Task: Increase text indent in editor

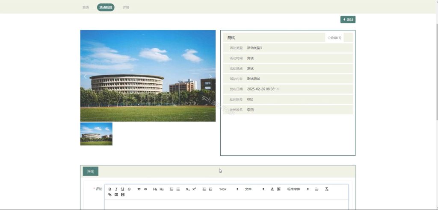Action: coord(210,189)
